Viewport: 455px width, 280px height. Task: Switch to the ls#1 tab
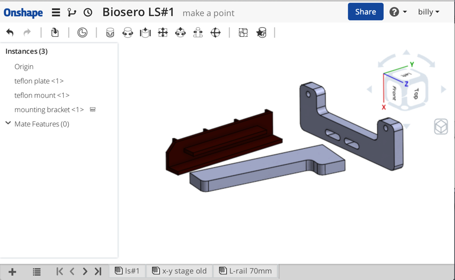(x=127, y=271)
